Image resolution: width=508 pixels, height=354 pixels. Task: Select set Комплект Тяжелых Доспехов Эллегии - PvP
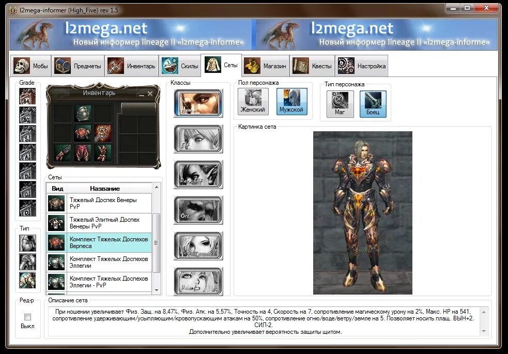(99, 282)
